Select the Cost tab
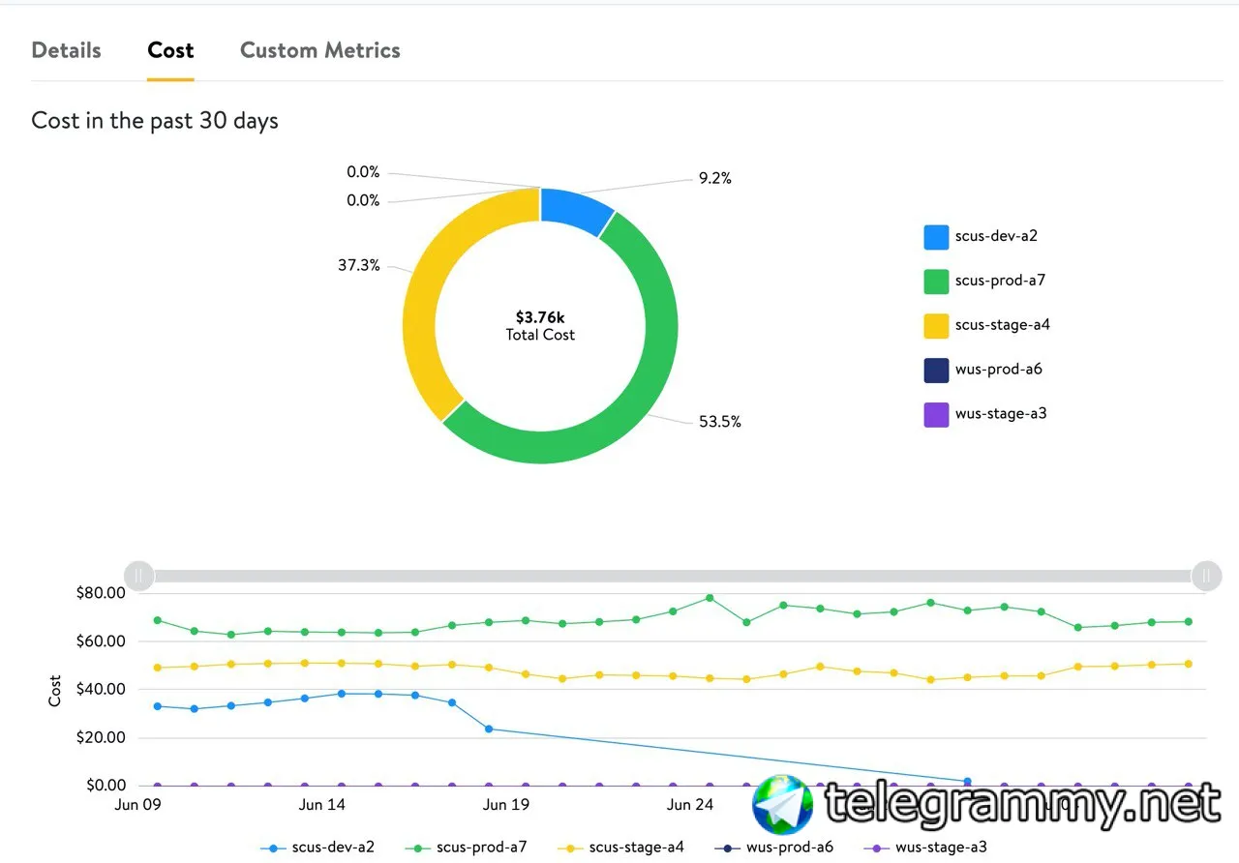 pos(170,50)
